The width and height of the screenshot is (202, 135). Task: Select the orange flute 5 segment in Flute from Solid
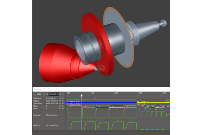[x=130, y=108]
